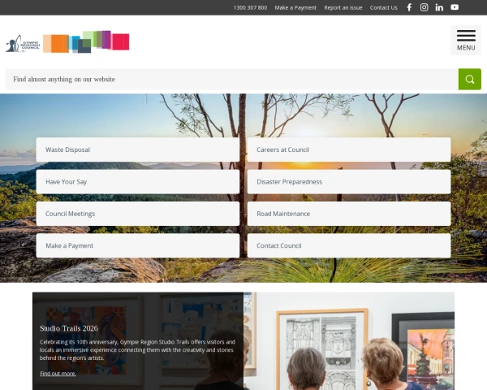Open the Careers at Council tile
This screenshot has height=390, width=487.
[x=349, y=149]
